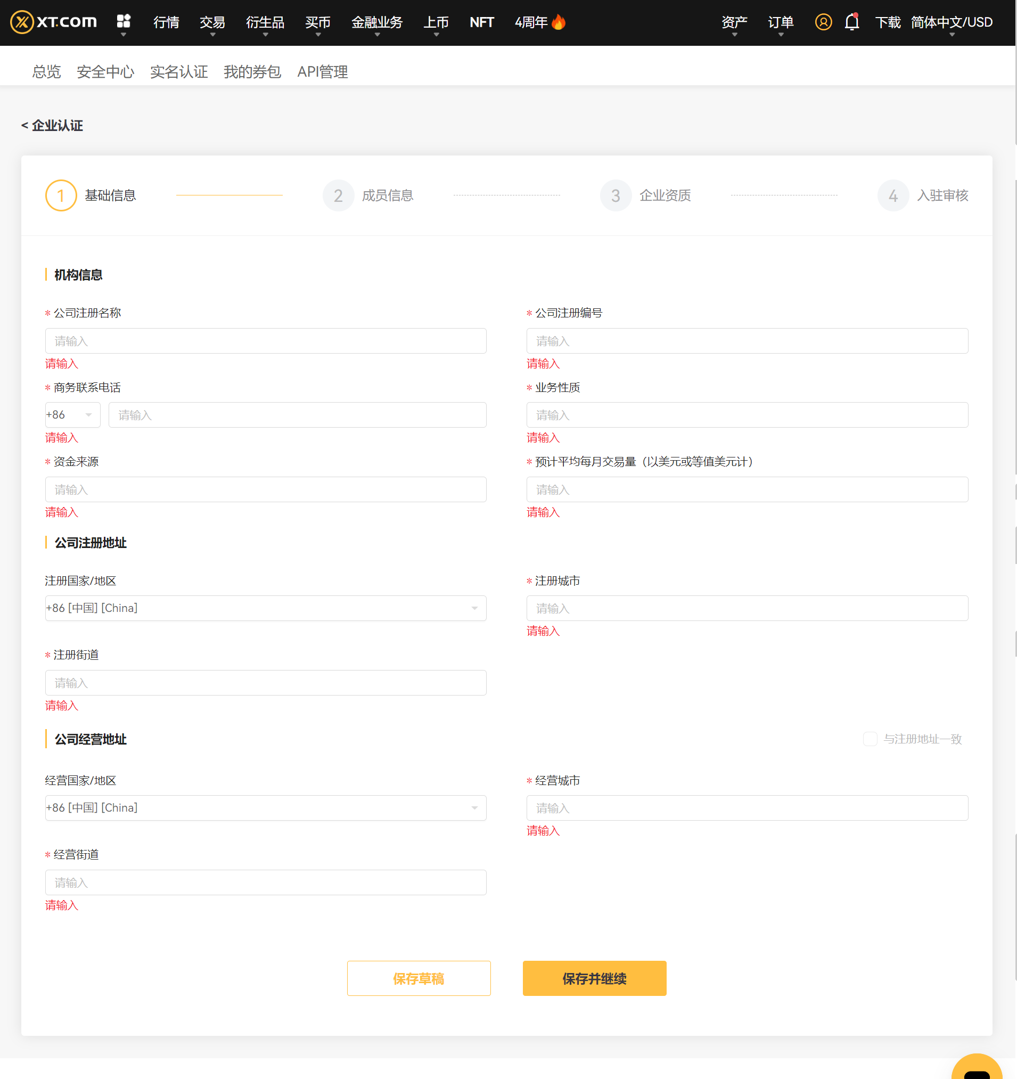1017x1079 pixels.
Task: Switch to the 我的券包 tab
Action: pos(252,72)
